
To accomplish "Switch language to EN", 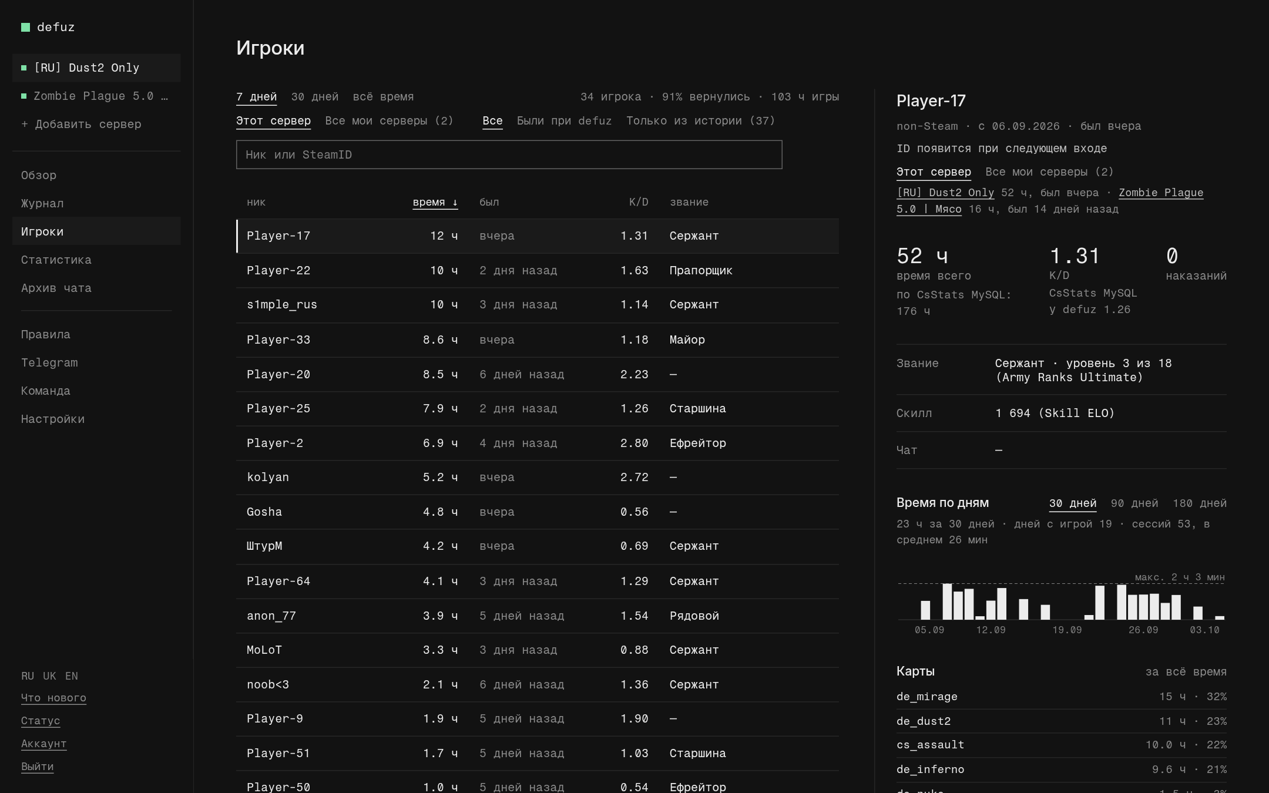I will [72, 676].
